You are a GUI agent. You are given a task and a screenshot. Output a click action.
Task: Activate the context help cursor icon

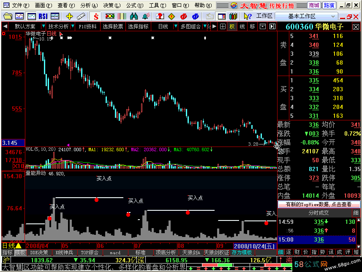tap(248, 16)
